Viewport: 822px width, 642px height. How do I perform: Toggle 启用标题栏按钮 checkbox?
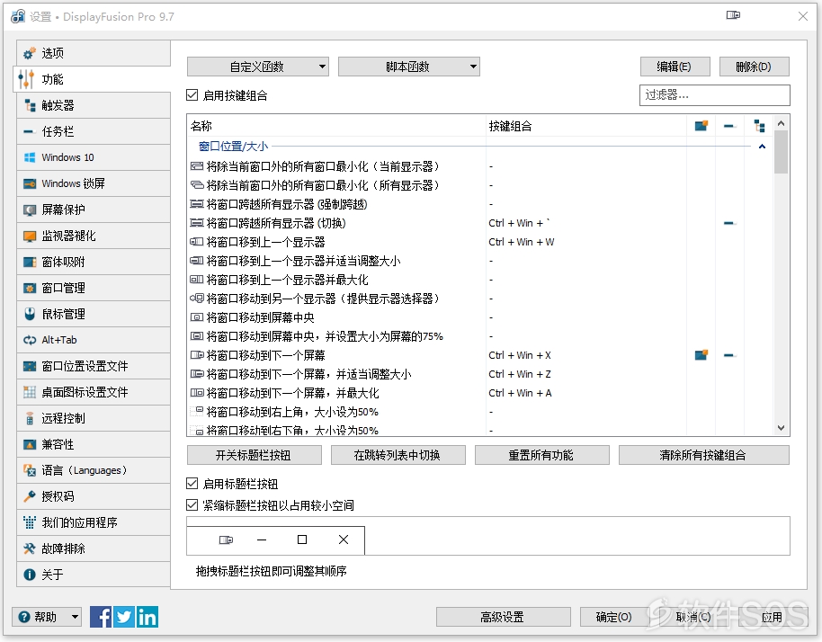point(192,483)
